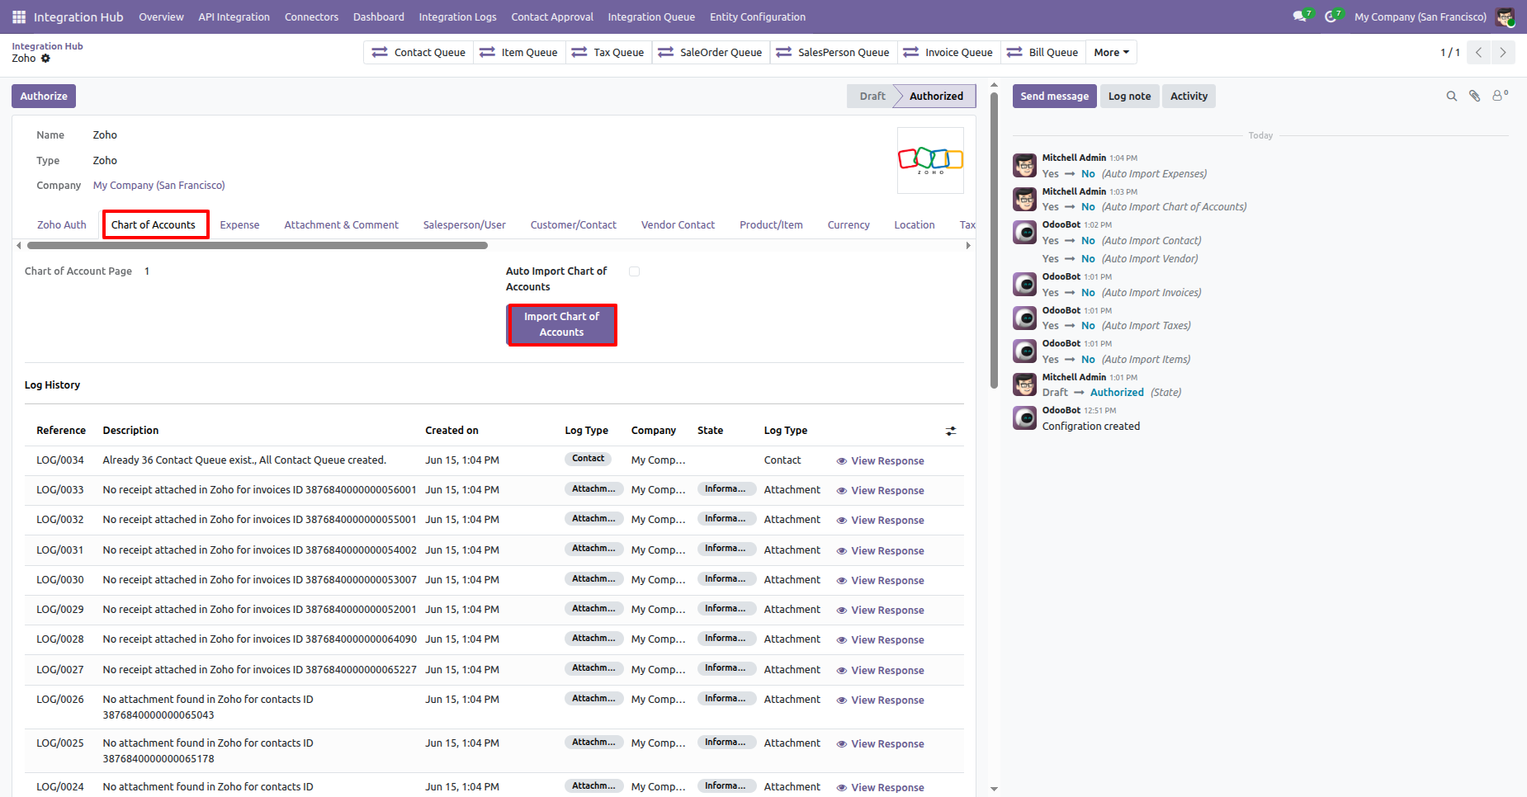The width and height of the screenshot is (1527, 797).
Task: Switch to the Currency tab
Action: click(x=849, y=225)
